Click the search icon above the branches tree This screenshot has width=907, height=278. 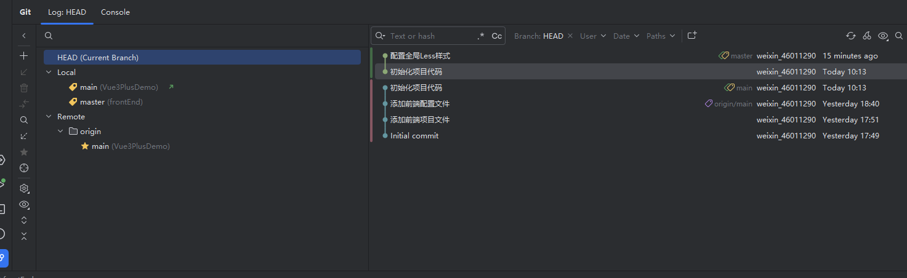point(49,36)
